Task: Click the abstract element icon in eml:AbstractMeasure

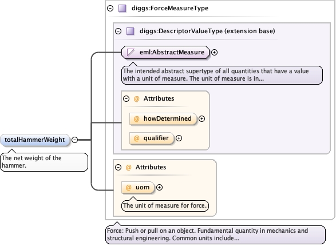Action: (131, 52)
